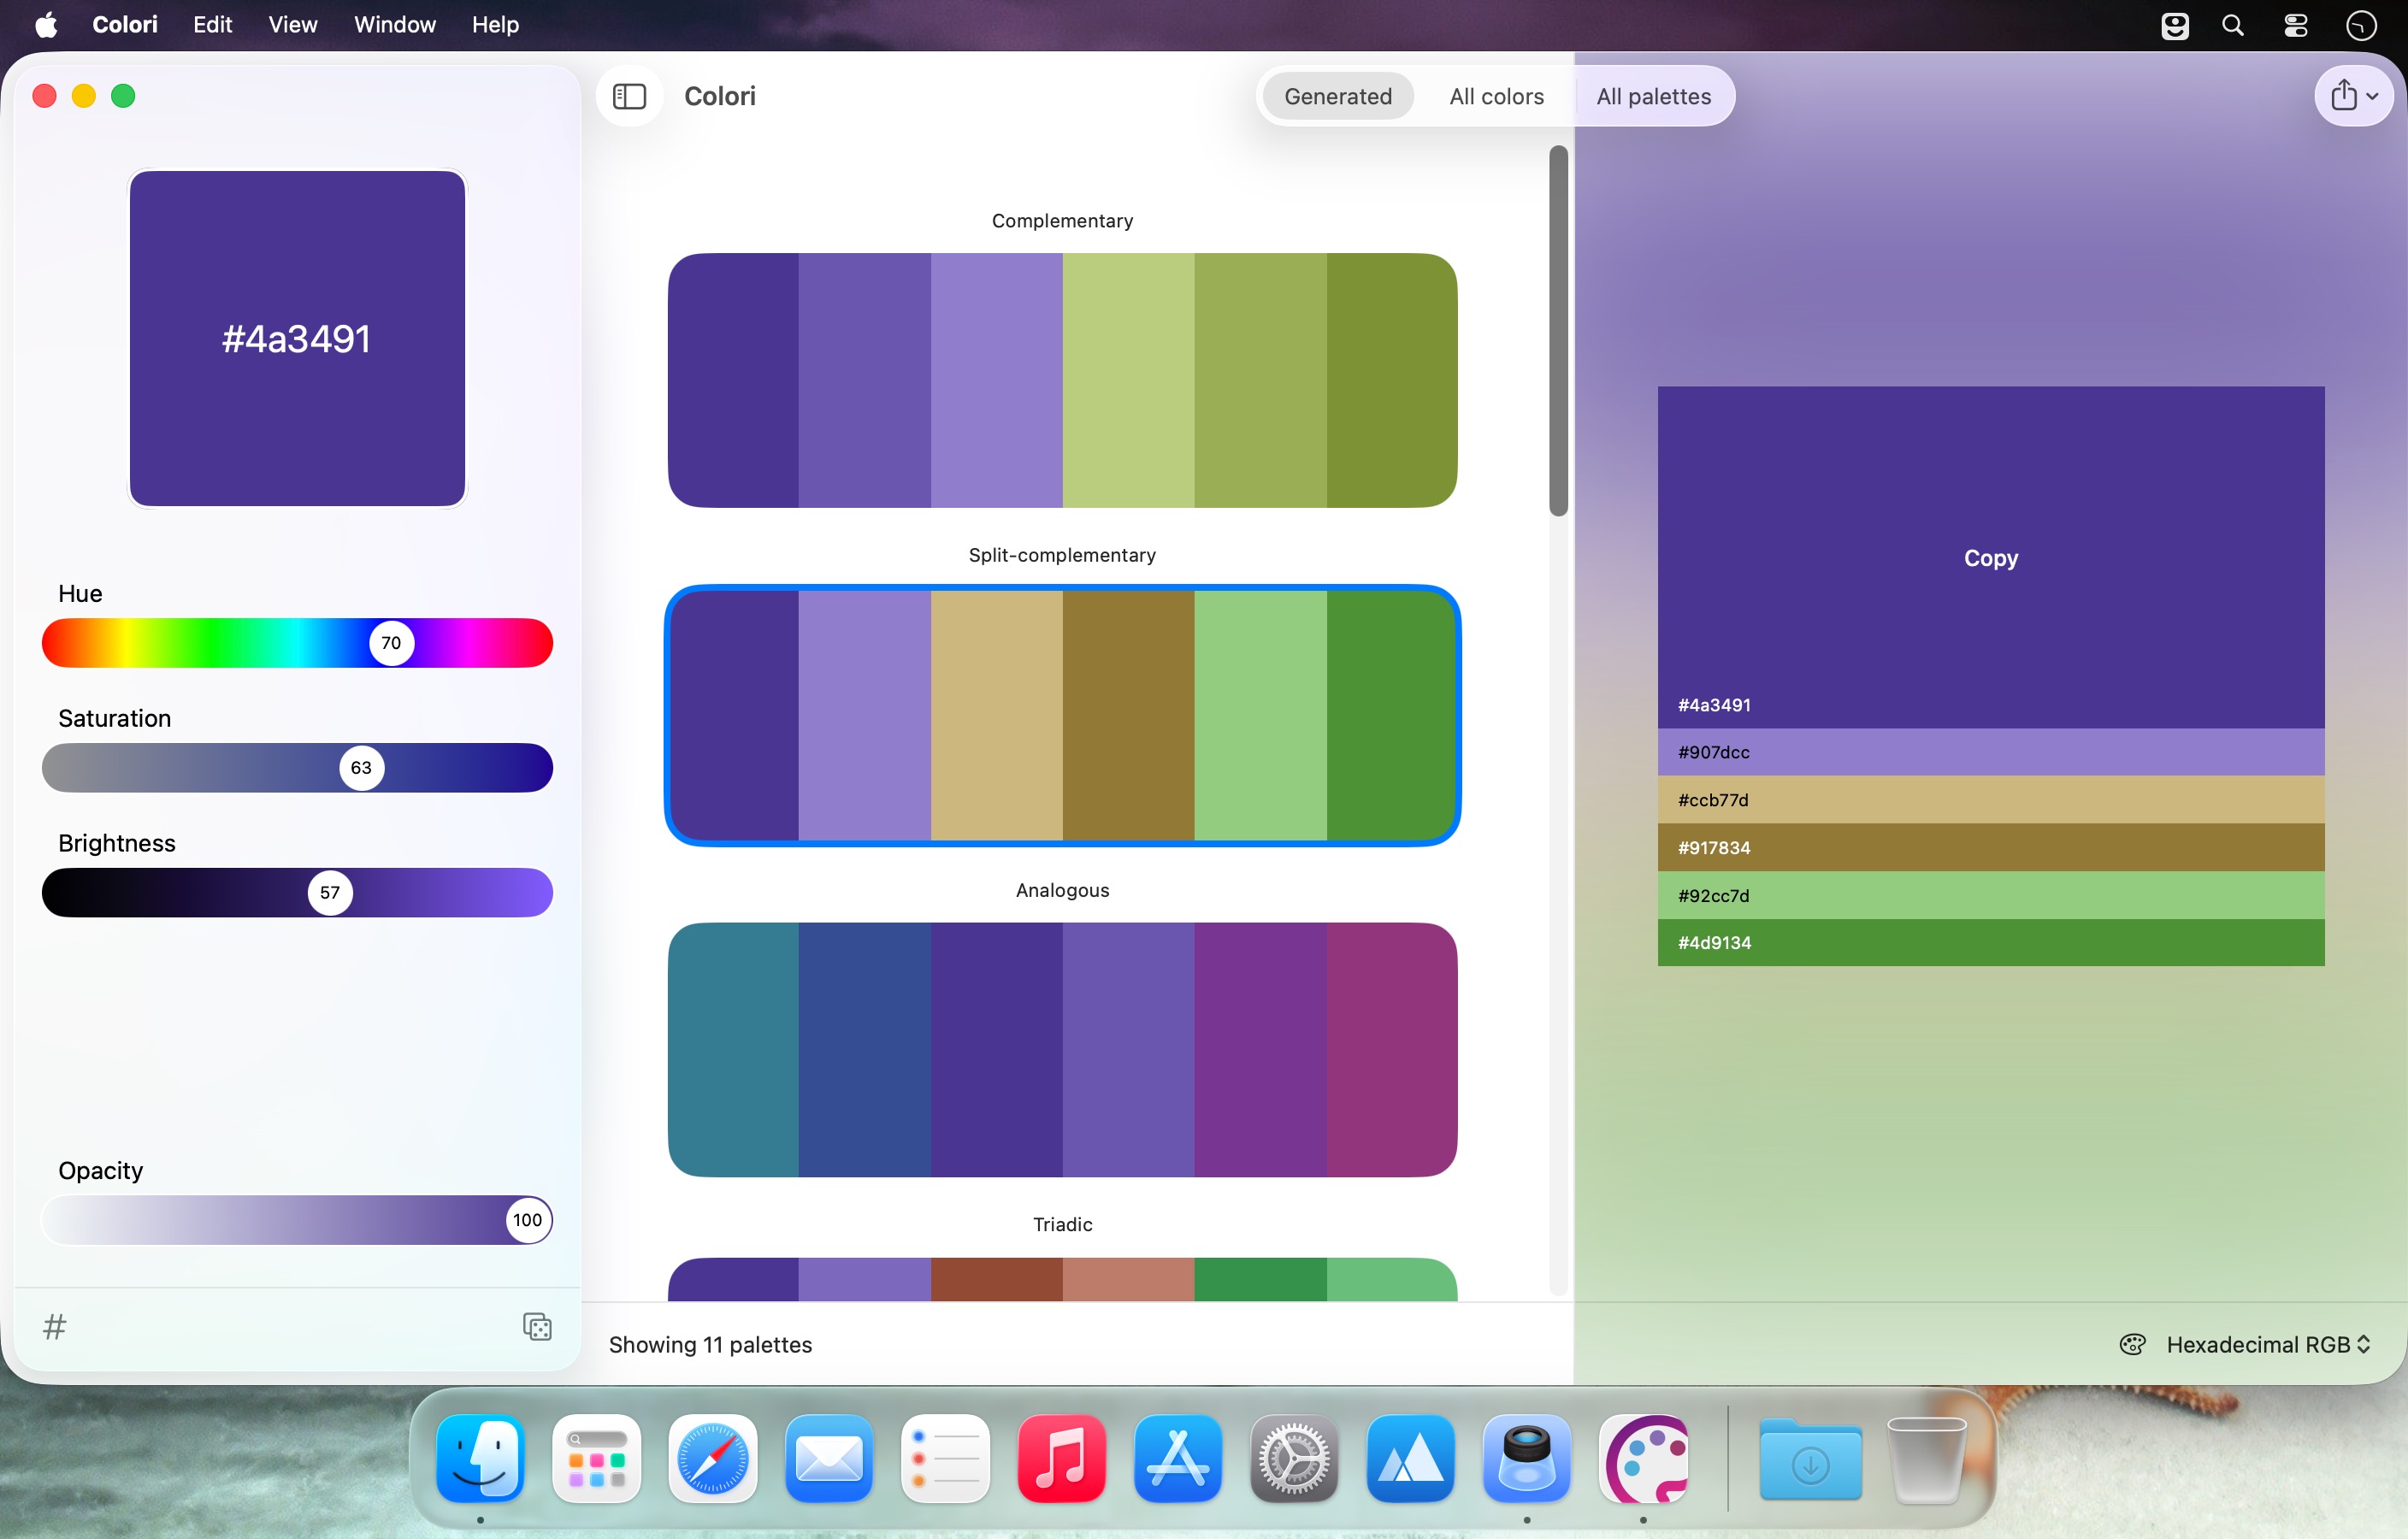Viewport: 2408px width, 1539px height.
Task: Close the Colori window with red button
Action: 44,96
